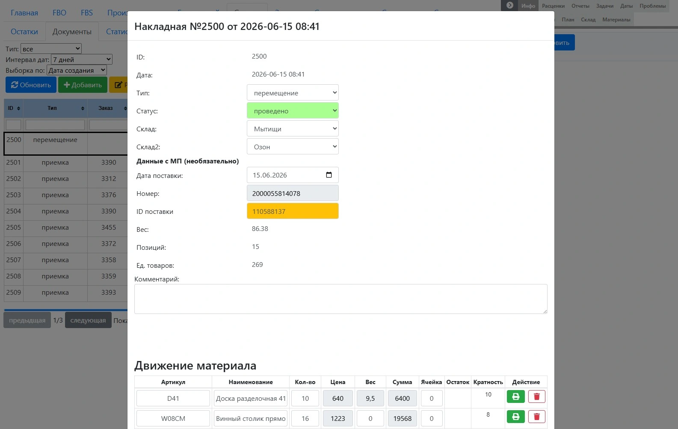Click the Вес field 9,5
The height and width of the screenshot is (429, 678).
(x=370, y=398)
